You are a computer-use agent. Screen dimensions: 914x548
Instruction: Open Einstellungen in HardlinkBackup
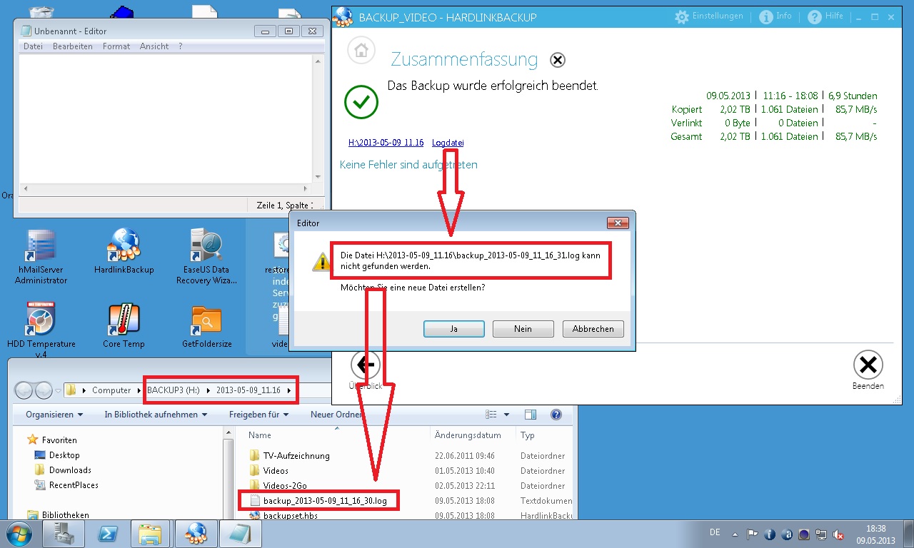[709, 16]
